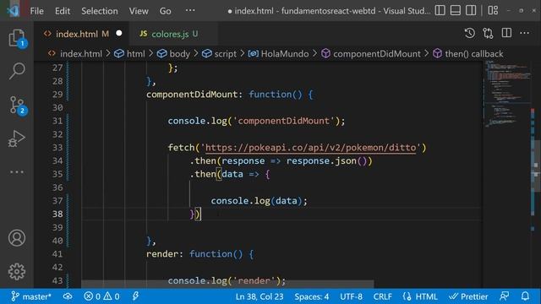The height and width of the screenshot is (304, 541).
Task: Click the VS Code logo icon
Action: point(13,10)
